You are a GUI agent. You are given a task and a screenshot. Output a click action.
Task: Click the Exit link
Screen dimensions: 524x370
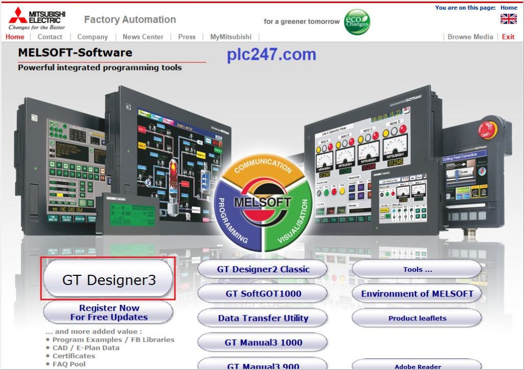(x=508, y=37)
